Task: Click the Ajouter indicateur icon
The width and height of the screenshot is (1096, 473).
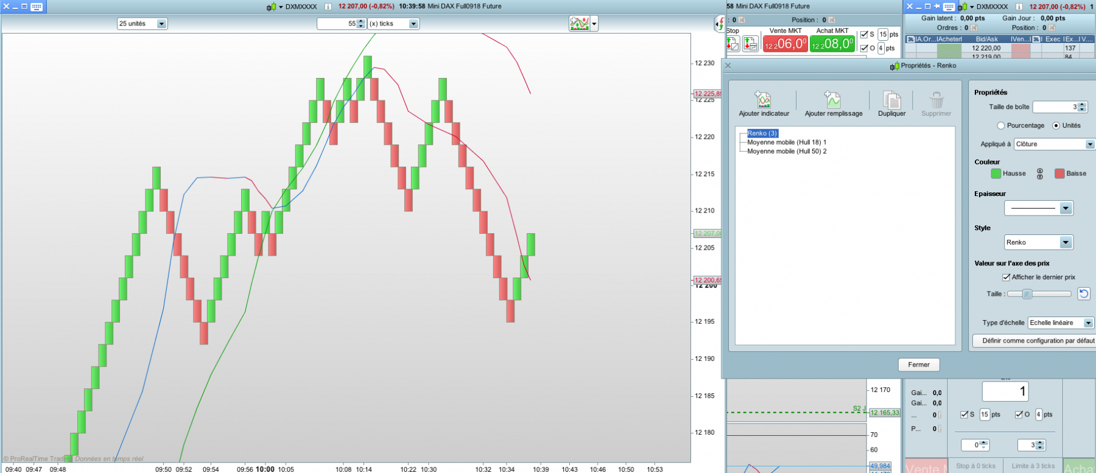Action: (x=763, y=100)
